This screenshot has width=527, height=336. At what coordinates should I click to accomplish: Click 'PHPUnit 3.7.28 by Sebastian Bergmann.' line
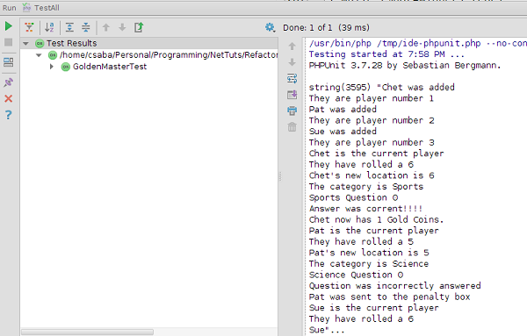[x=405, y=66]
